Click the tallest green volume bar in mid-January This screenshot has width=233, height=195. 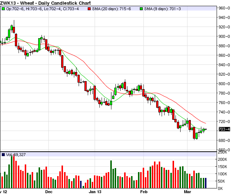point(111,174)
